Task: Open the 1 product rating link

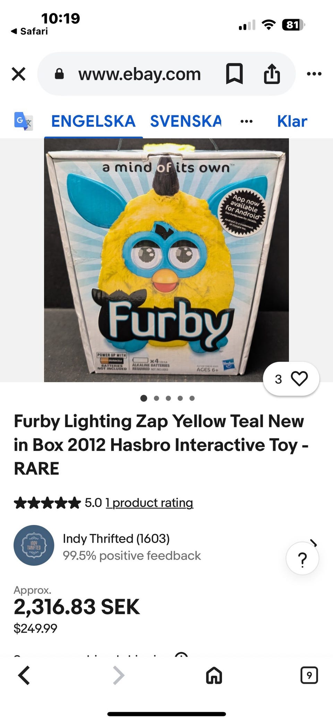Action: pyautogui.click(x=150, y=503)
